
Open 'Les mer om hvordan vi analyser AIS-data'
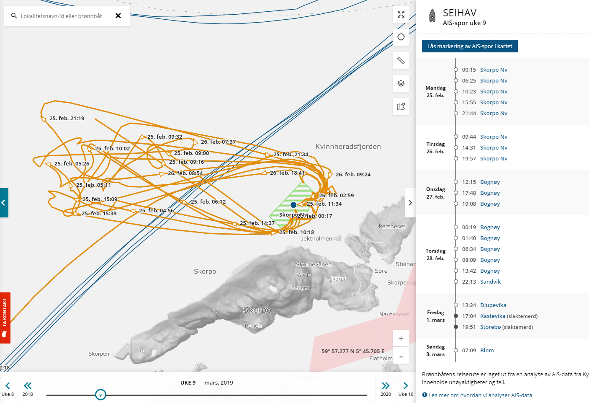coord(480,395)
